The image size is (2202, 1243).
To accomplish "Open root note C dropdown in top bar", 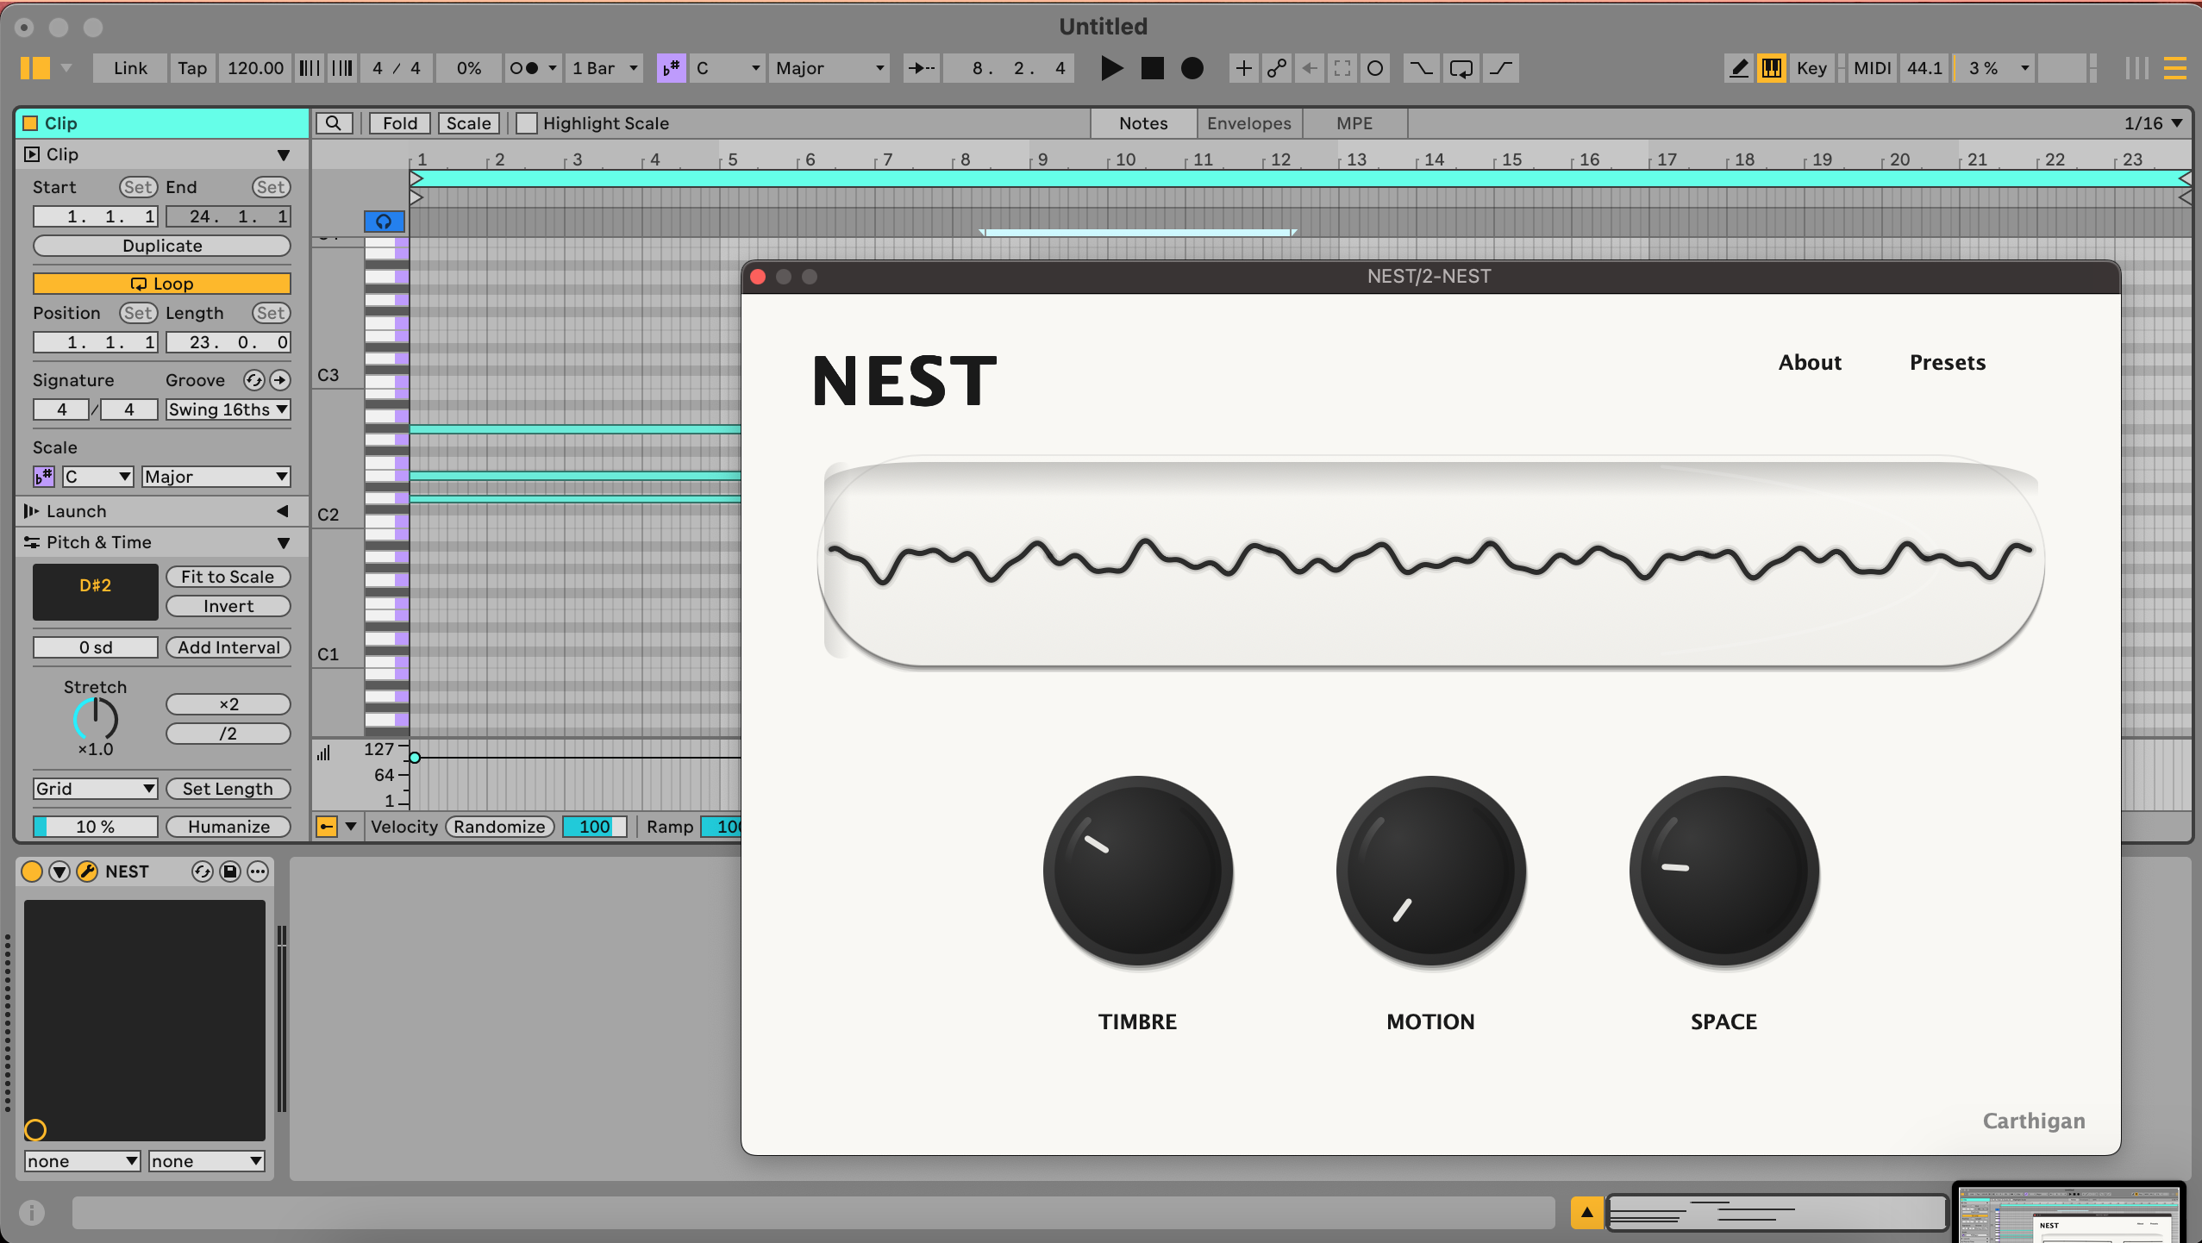I will 727,68.
